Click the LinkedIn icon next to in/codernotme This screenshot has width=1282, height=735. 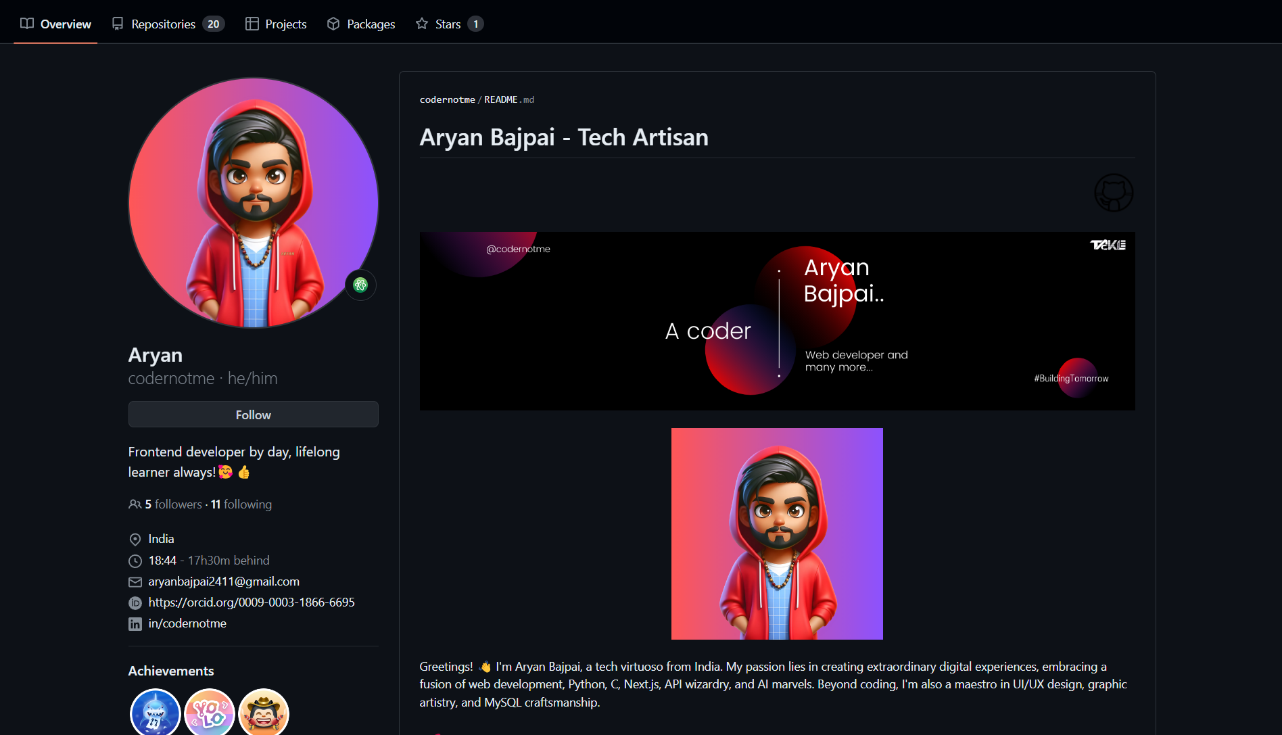pyautogui.click(x=135, y=623)
